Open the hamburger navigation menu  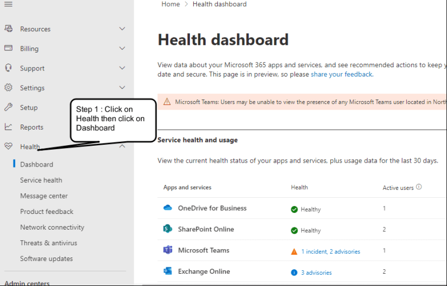[8, 4]
